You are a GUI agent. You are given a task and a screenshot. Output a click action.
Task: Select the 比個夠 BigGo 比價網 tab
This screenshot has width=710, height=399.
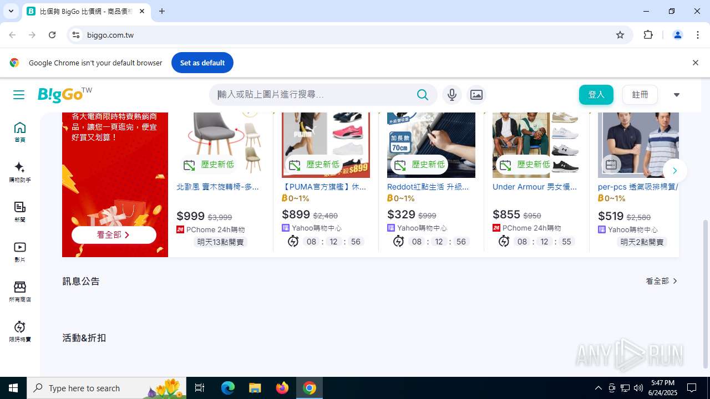(x=86, y=11)
